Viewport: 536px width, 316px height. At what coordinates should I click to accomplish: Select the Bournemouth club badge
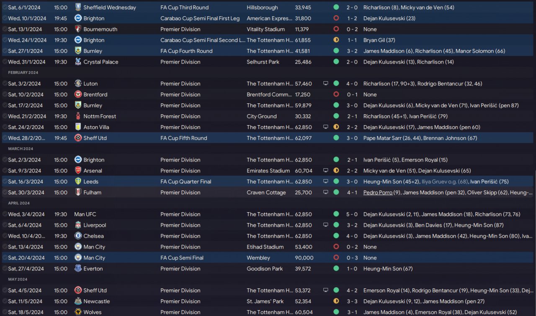78,29
